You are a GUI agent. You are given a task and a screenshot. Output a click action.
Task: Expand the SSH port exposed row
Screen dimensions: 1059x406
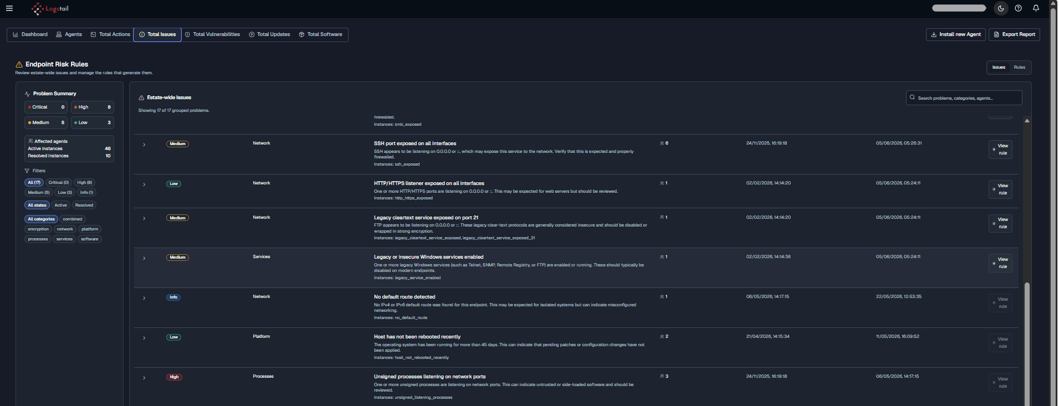[144, 145]
